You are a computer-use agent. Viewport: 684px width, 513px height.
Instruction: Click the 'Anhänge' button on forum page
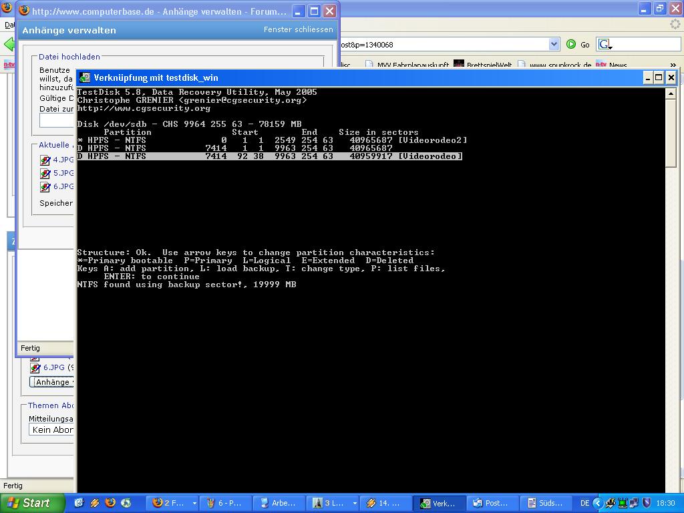pyautogui.click(x=51, y=381)
